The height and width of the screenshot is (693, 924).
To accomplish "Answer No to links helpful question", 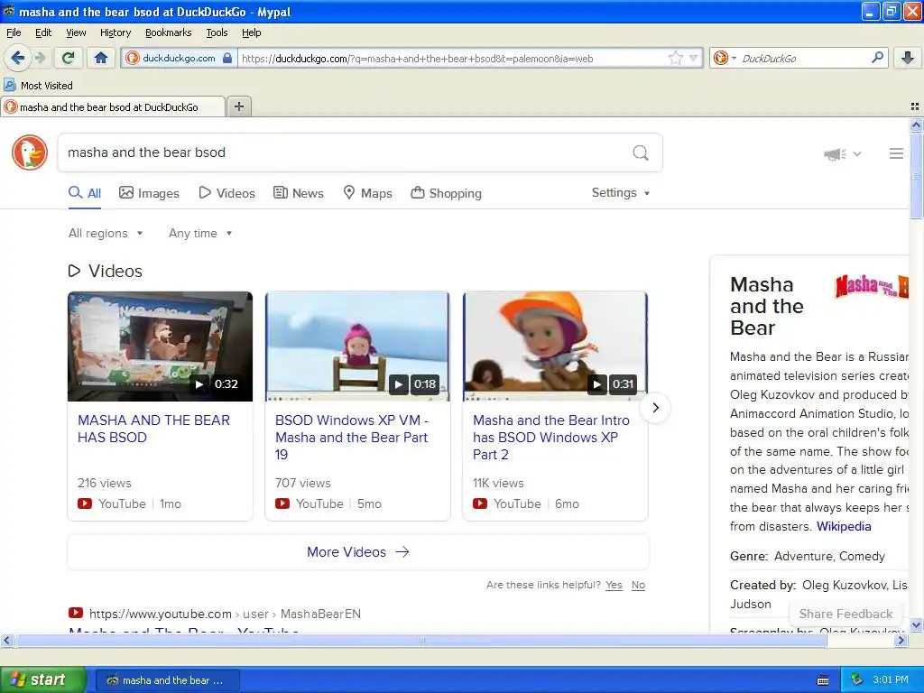I will tap(638, 585).
